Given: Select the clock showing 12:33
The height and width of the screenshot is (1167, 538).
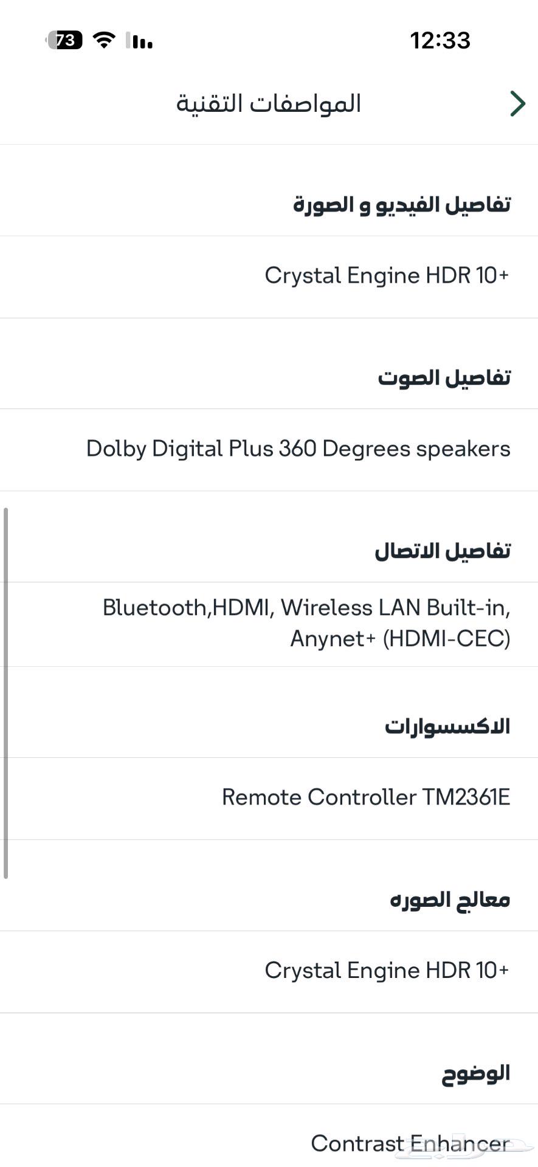Looking at the screenshot, I should point(440,40).
